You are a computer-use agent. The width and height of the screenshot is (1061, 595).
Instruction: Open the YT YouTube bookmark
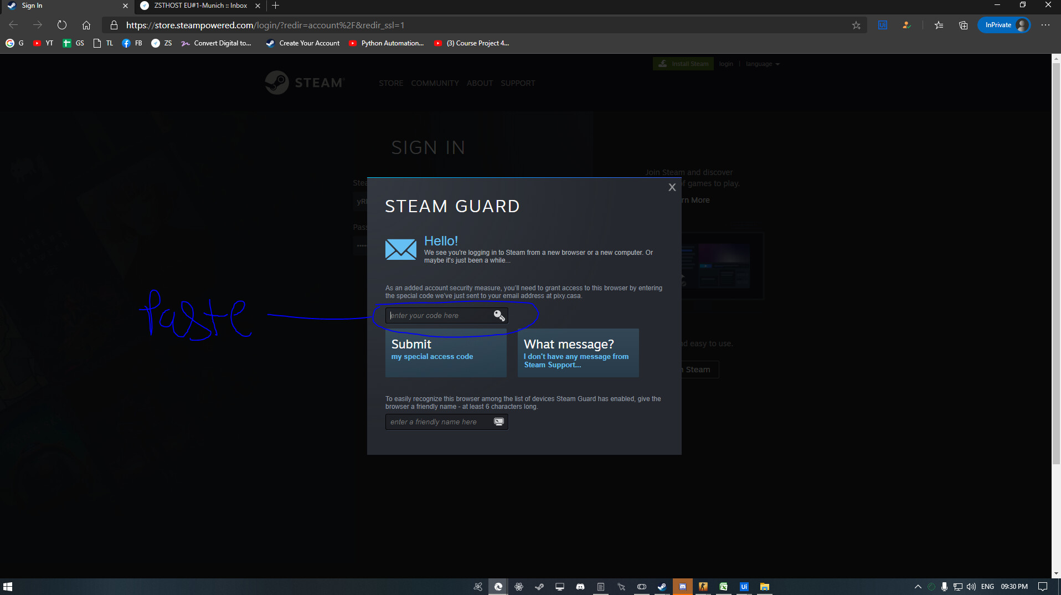pos(43,43)
